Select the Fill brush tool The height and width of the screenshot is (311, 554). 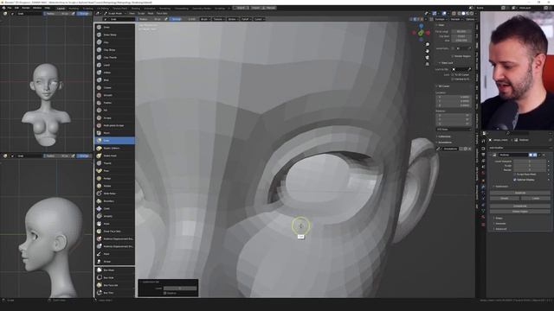(114, 110)
